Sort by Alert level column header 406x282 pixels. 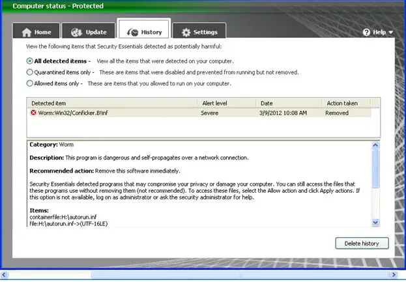click(227, 104)
